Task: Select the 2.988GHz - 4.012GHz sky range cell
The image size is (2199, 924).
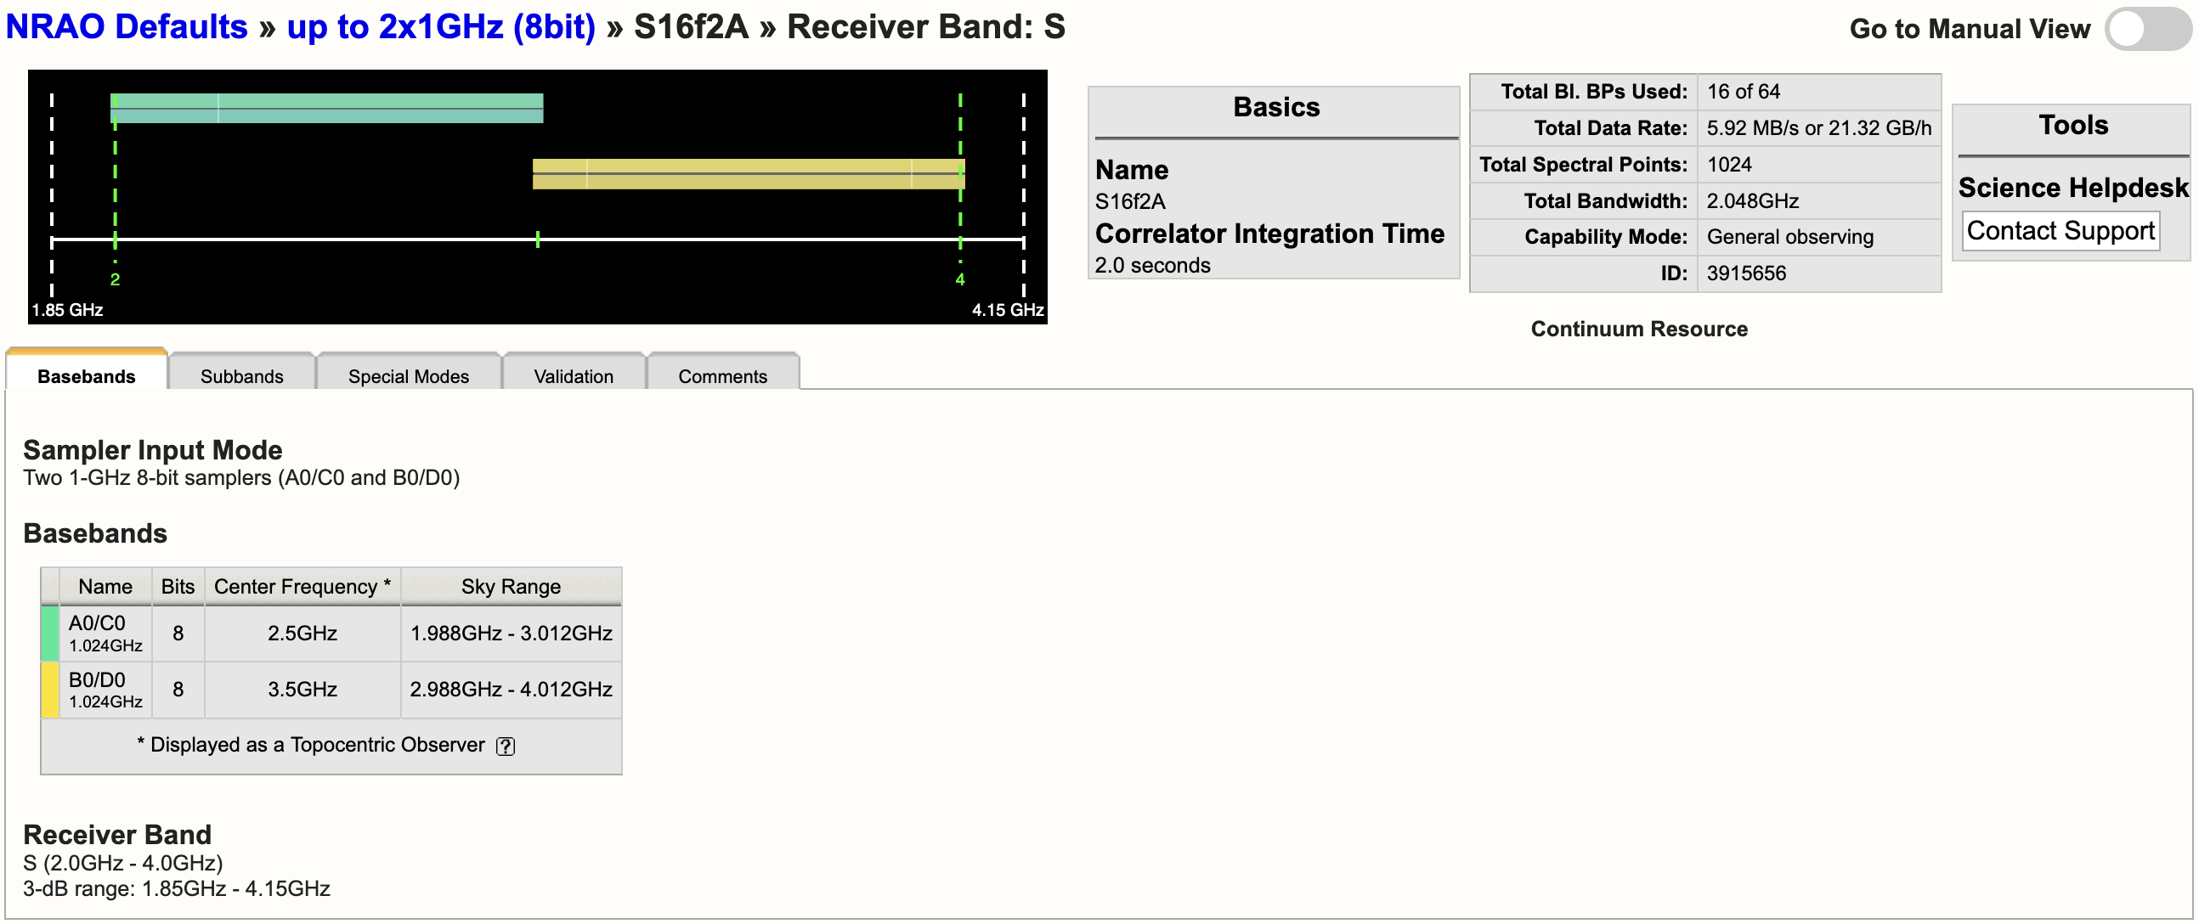Action: (512, 690)
